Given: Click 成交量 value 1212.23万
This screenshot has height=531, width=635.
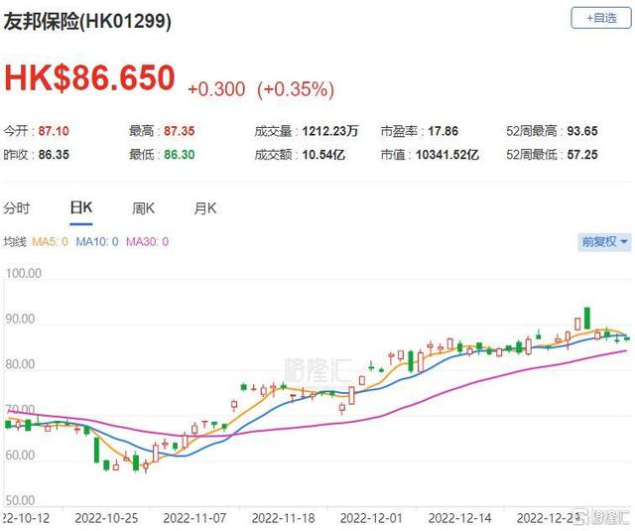Looking at the screenshot, I should [330, 131].
